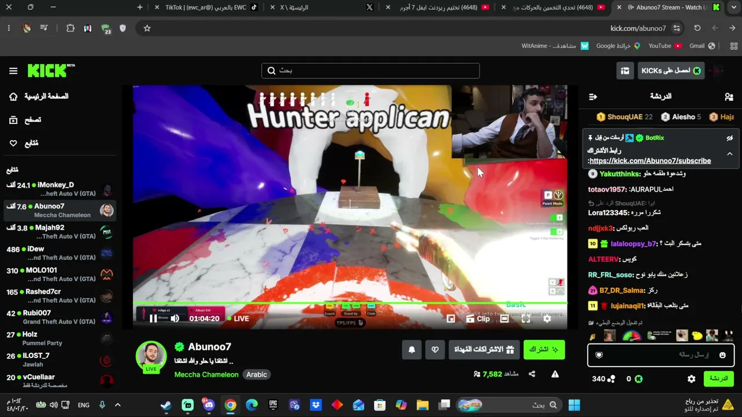Open Majah92's channel in the sidebar
Screen dimensions: 742x417
point(60,232)
